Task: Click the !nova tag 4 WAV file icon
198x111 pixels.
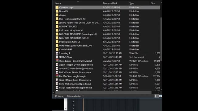Action: click(57, 53)
